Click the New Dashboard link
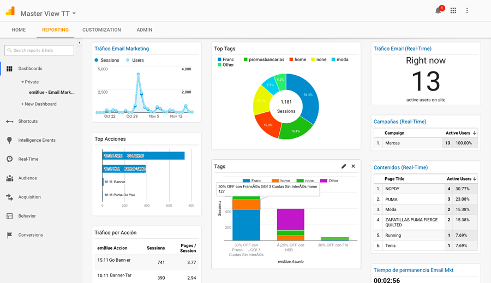 39,104
